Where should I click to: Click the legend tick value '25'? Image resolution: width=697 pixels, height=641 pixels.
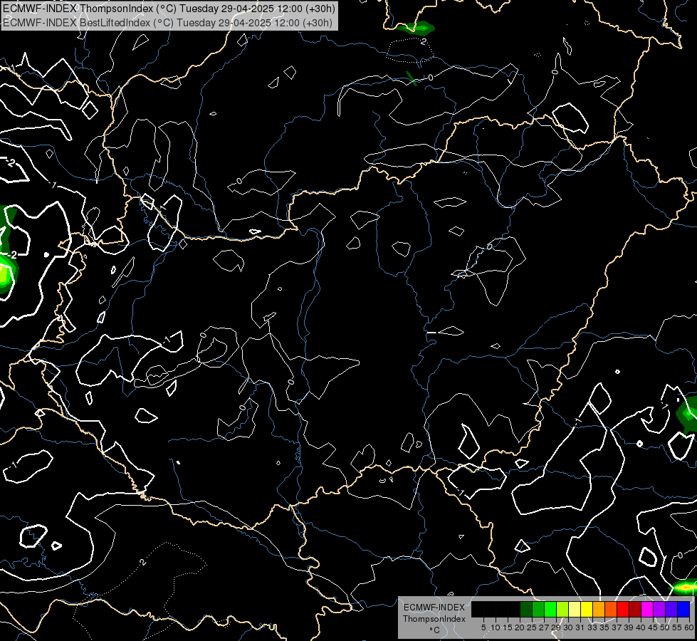532,627
